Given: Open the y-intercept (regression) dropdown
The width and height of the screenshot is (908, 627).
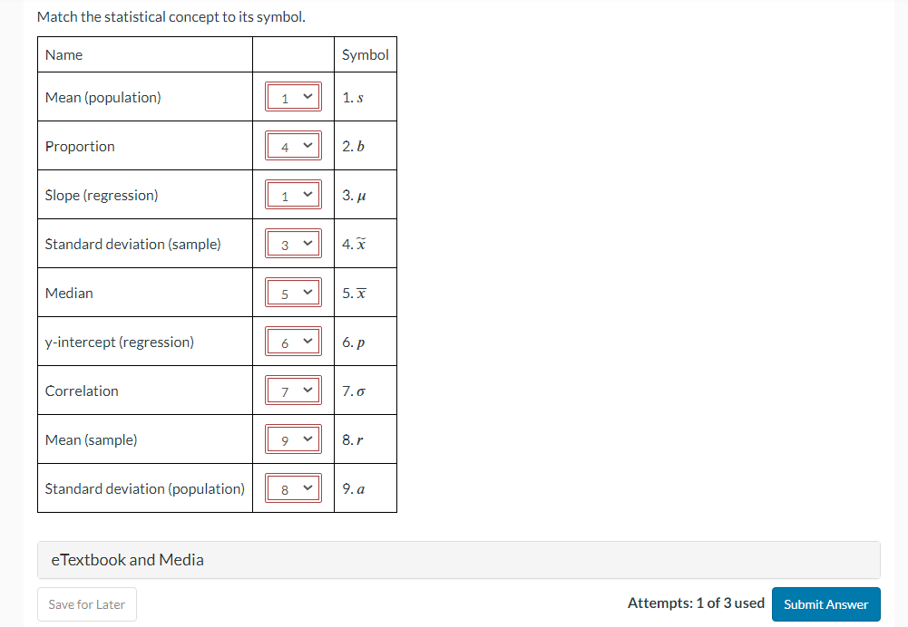Looking at the screenshot, I should pos(293,341).
